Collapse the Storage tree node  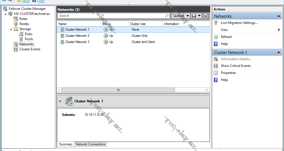click(11, 29)
